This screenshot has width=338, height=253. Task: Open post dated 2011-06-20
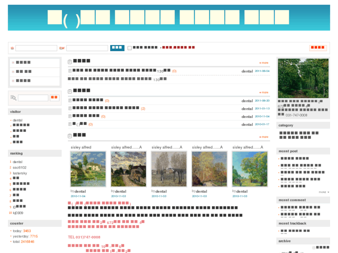pos(88,100)
